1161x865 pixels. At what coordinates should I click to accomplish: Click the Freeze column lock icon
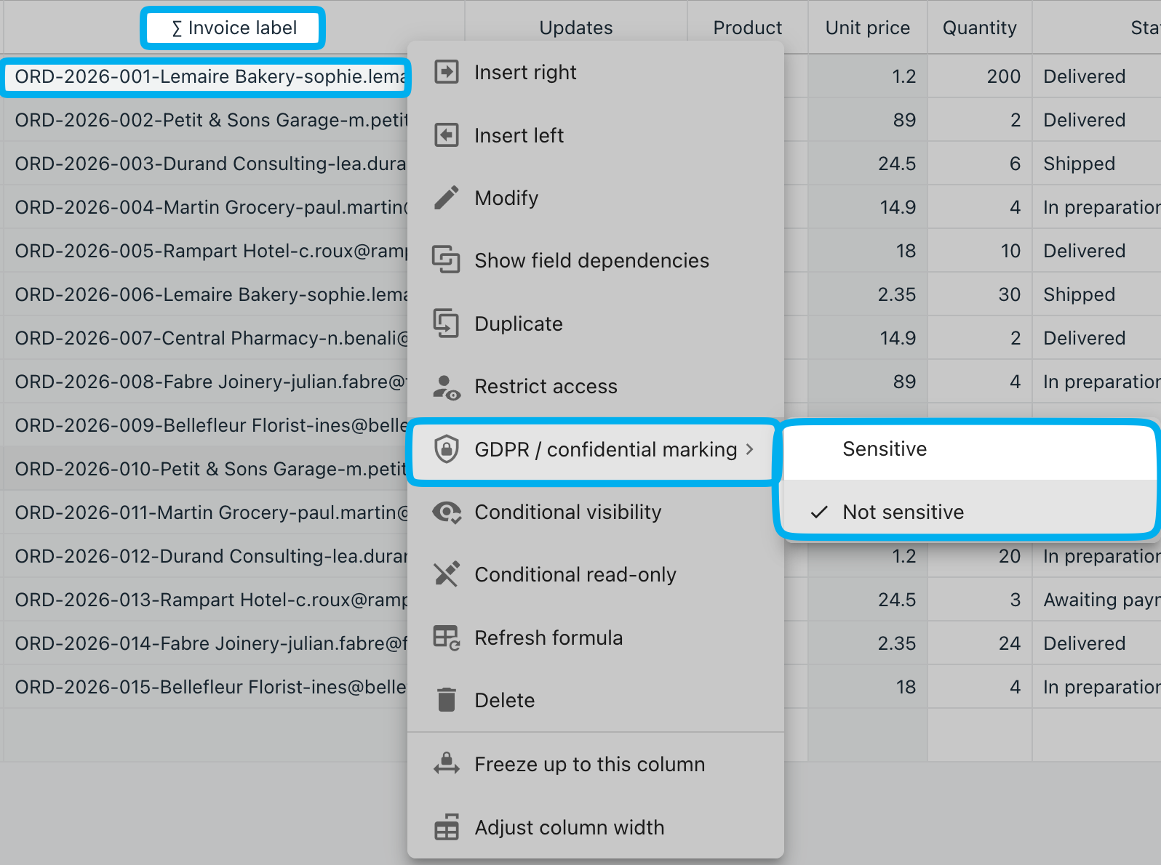tap(447, 764)
